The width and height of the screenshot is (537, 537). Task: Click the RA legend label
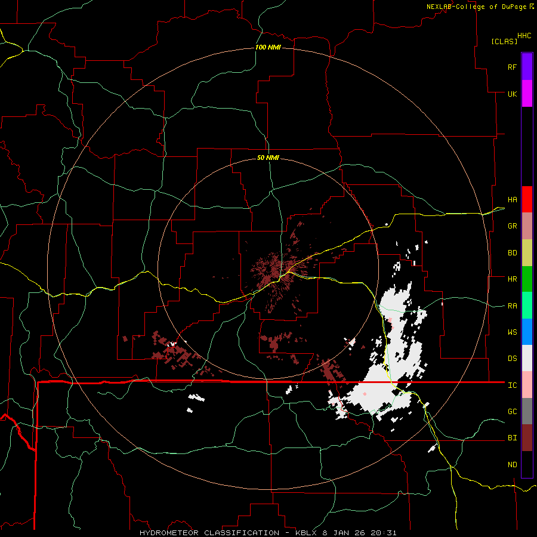pyautogui.click(x=512, y=306)
